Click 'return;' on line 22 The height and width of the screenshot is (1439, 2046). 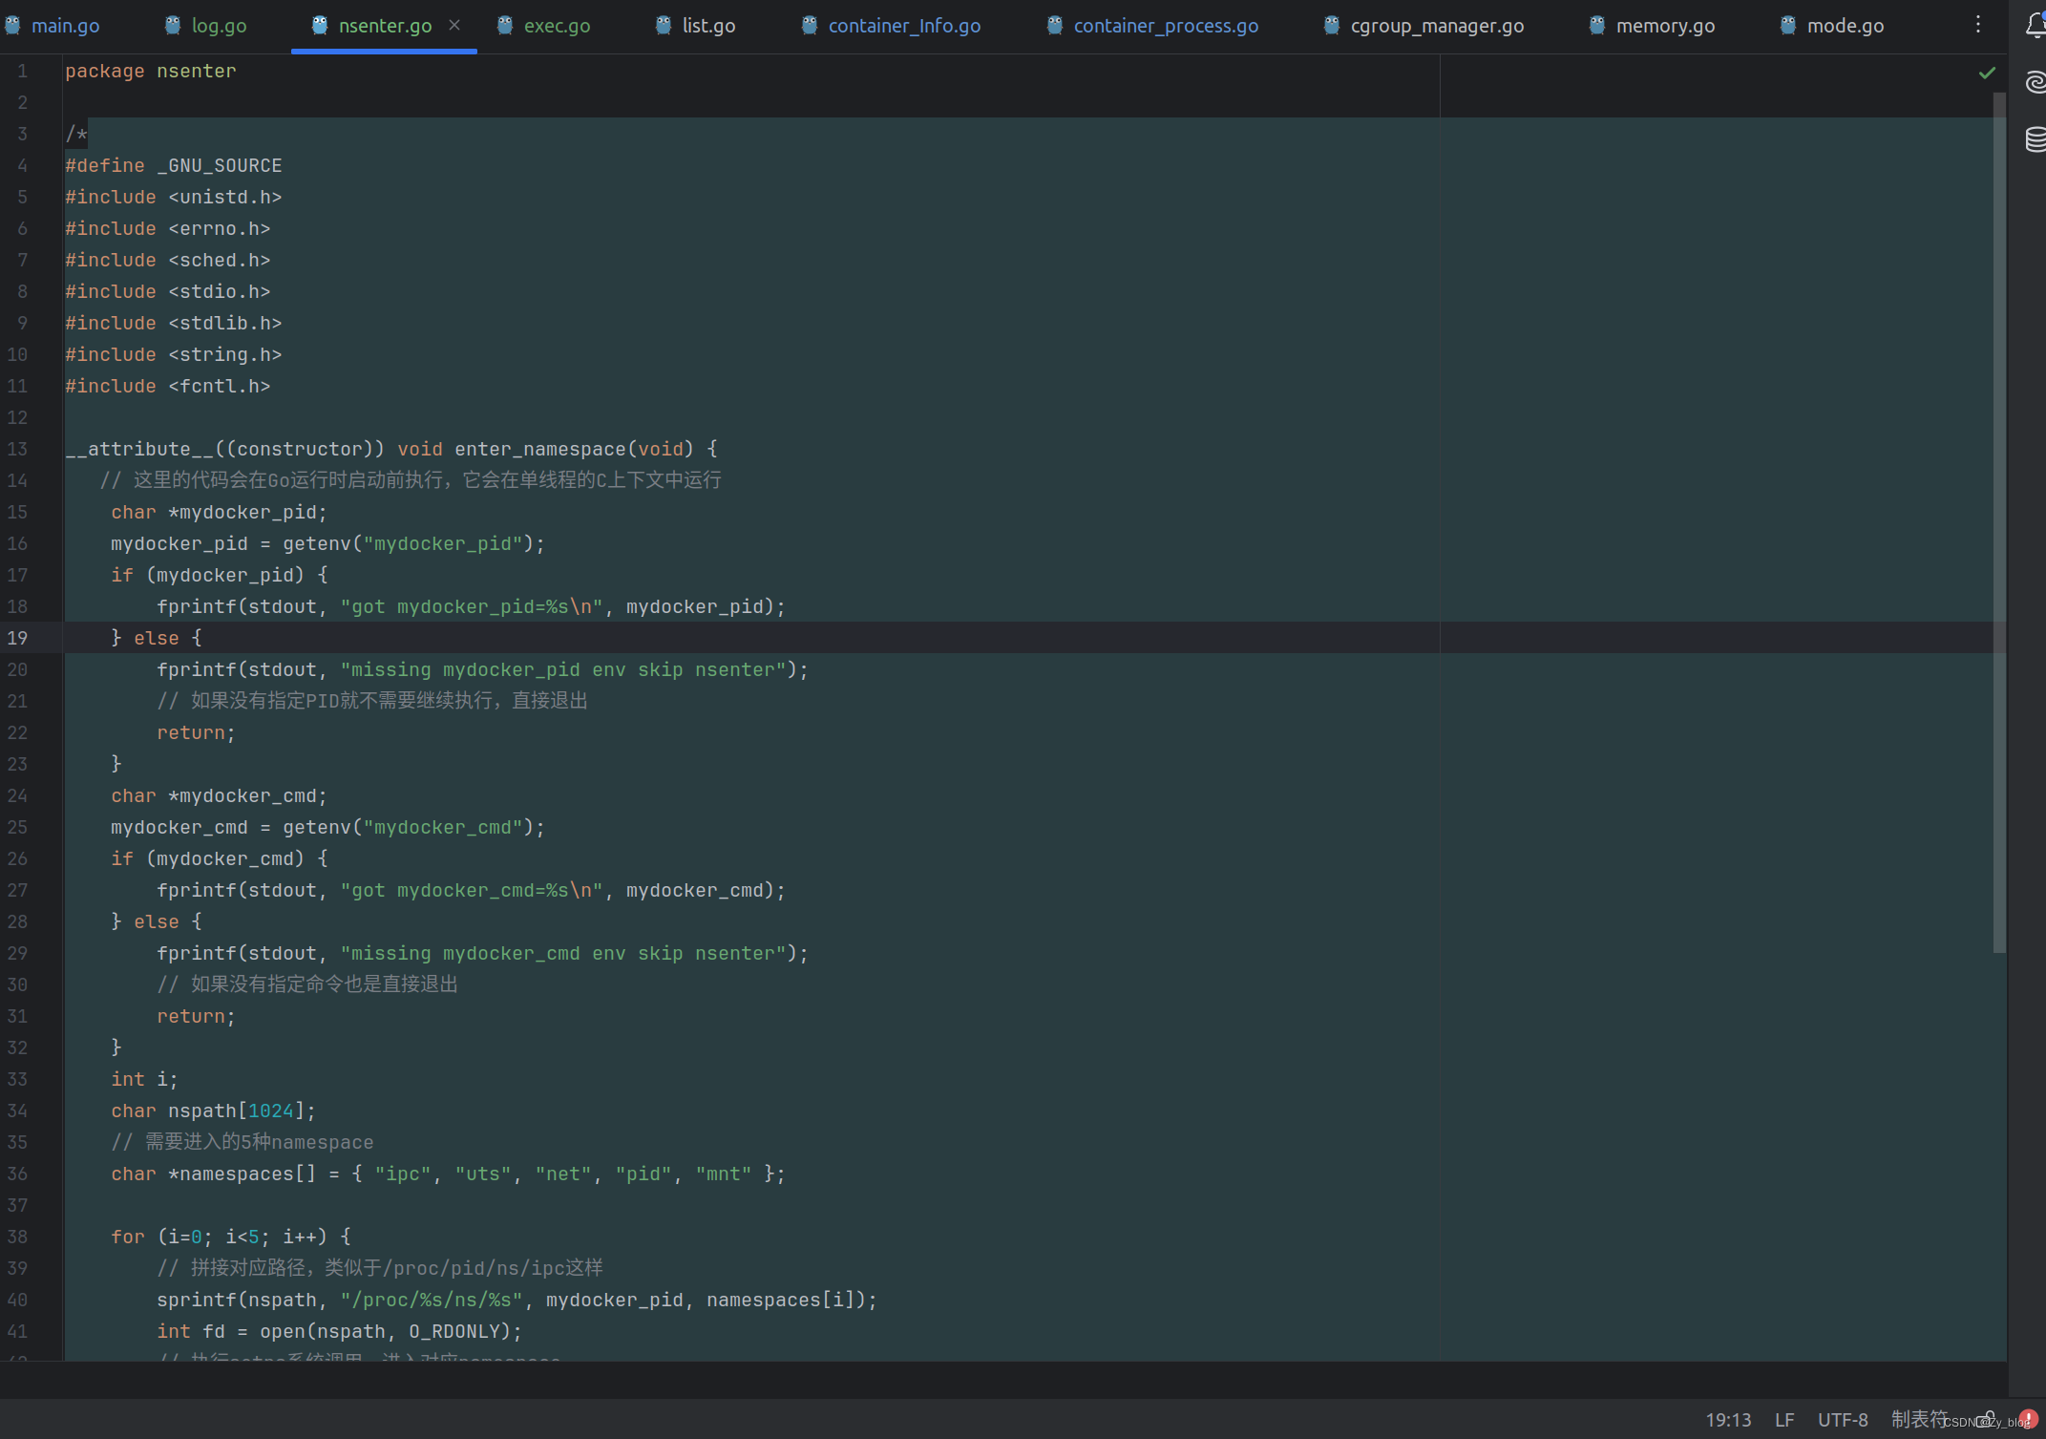[196, 732]
